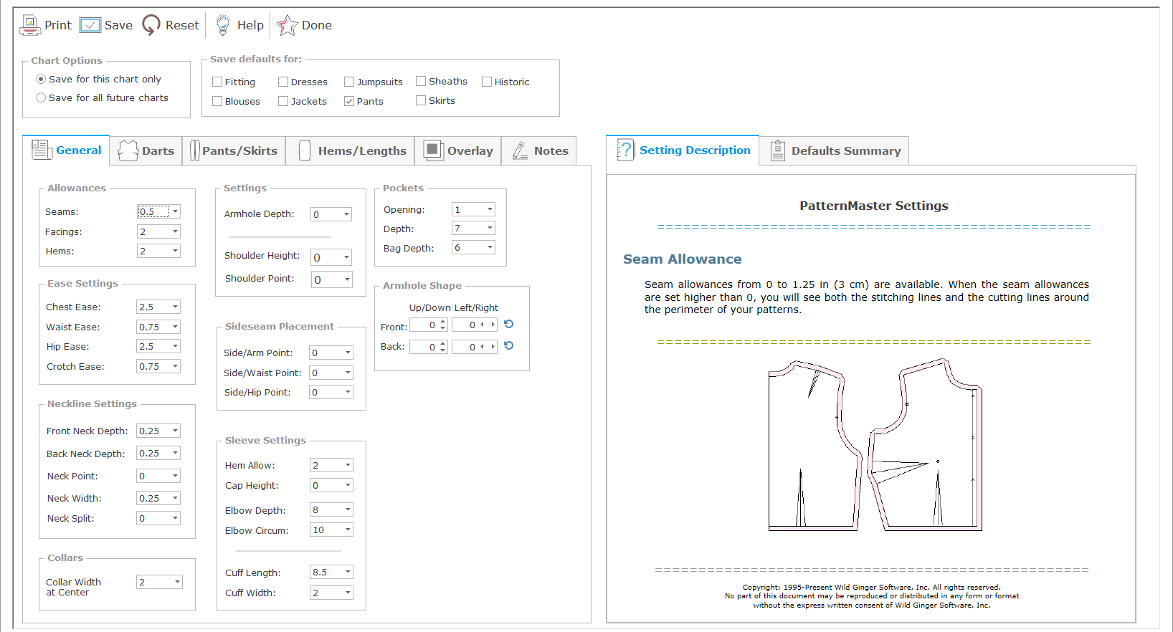Click the General tab document icon

click(42, 150)
